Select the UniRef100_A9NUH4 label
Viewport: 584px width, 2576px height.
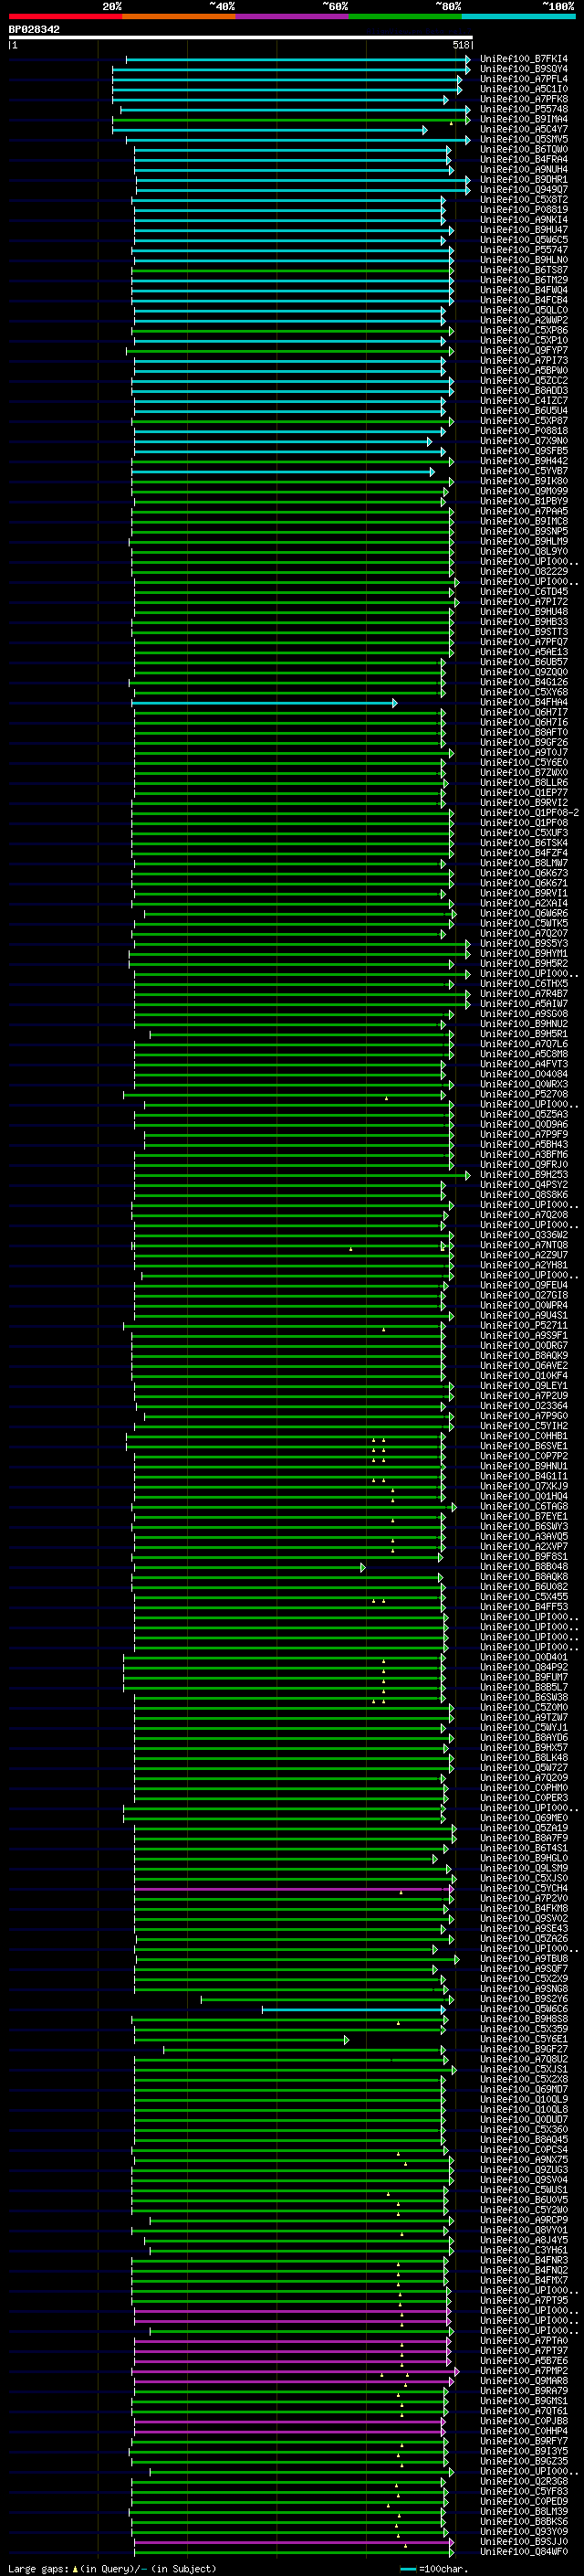pos(524,169)
